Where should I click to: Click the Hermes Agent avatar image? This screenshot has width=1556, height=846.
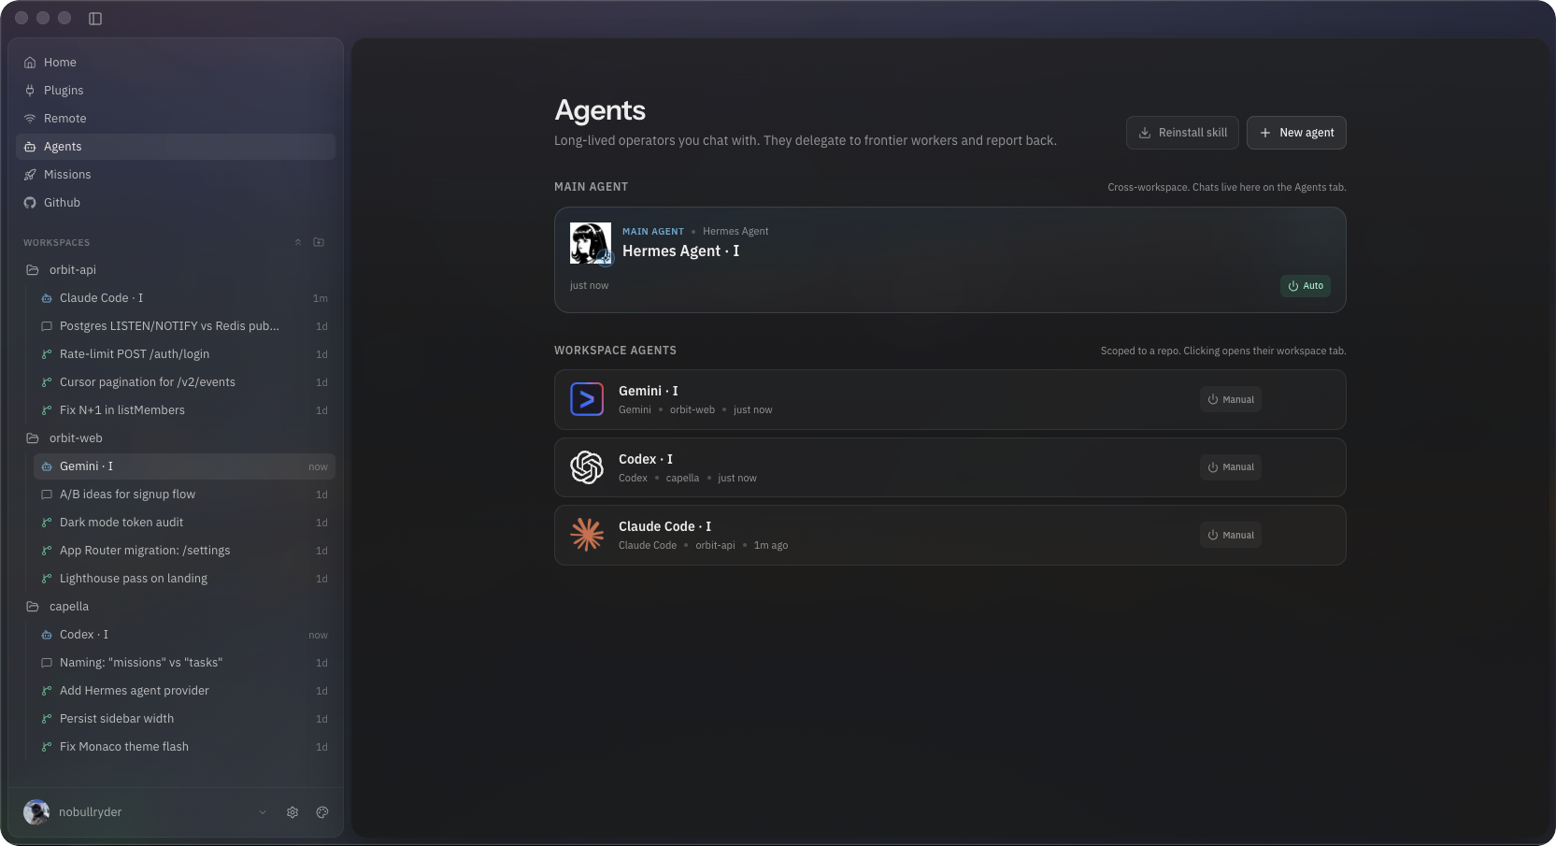[591, 243]
